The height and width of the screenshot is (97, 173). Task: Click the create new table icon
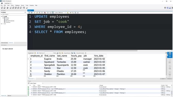[13, 8]
